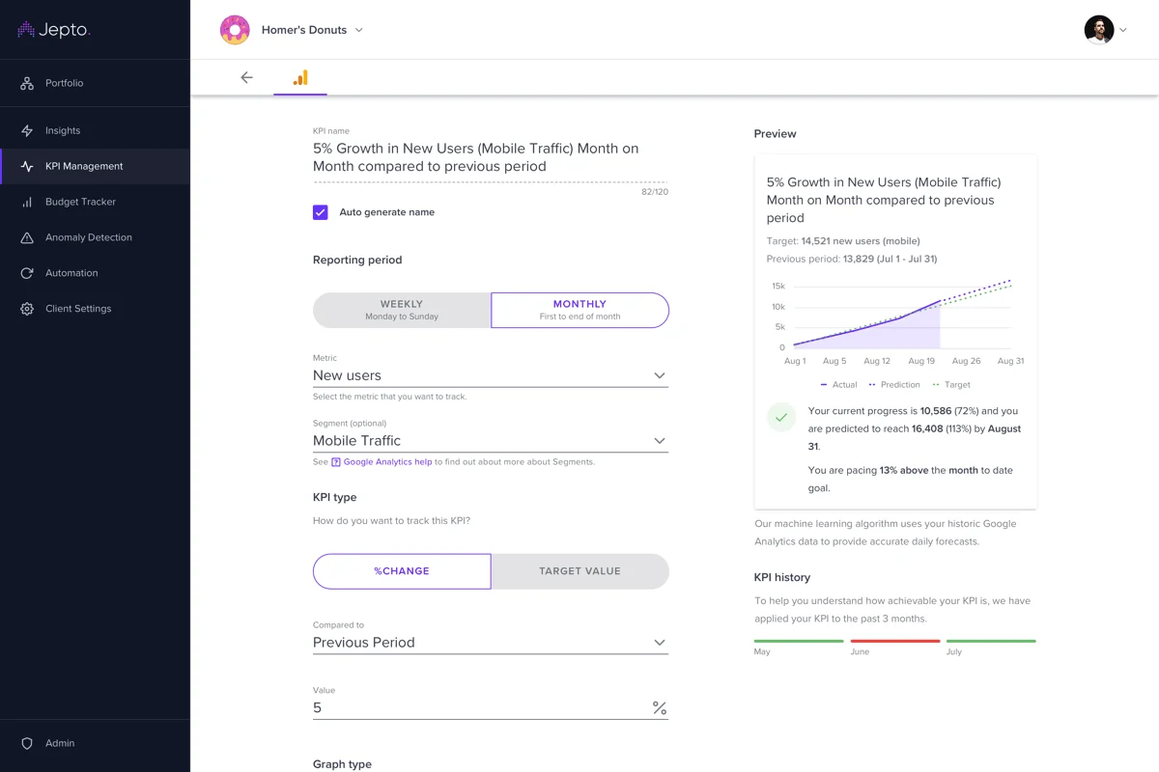1159x772 pixels.
Task: Click the Anomaly Detection warning icon
Action: 27,237
